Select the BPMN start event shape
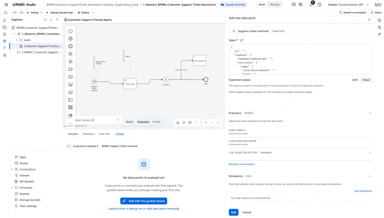384x218 pixels. pos(70,31)
